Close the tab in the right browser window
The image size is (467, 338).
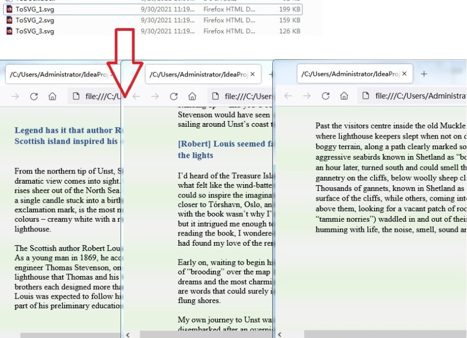(x=404, y=74)
